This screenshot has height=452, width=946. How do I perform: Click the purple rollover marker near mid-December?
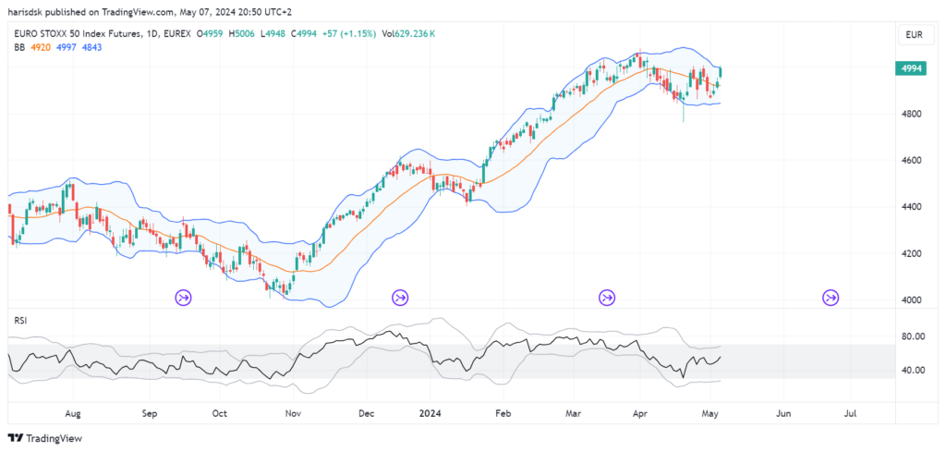[x=400, y=297]
